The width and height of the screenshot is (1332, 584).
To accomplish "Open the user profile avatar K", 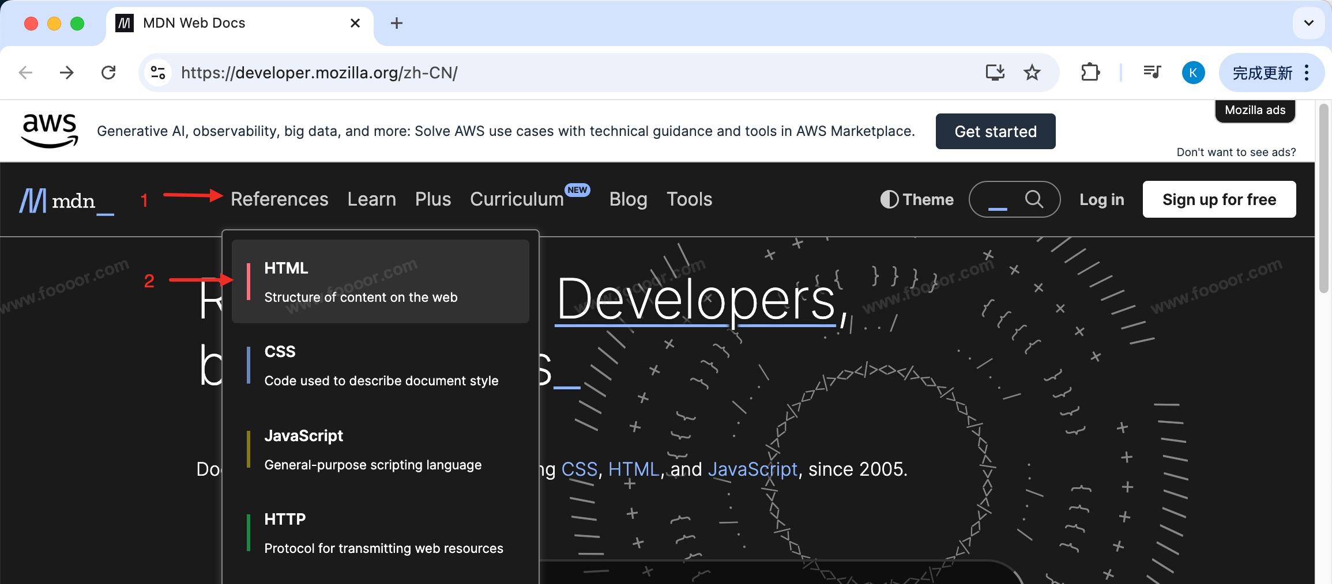I will point(1193,73).
